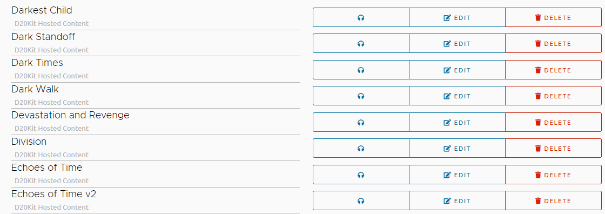Image resolution: width=605 pixels, height=214 pixels.
Task: Click headphones icon for Dark Walk
Action: 361,96
